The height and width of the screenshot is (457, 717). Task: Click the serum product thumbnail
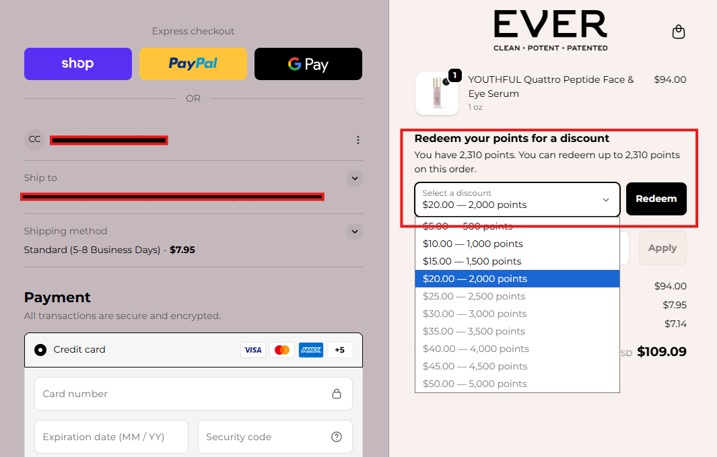tap(437, 94)
